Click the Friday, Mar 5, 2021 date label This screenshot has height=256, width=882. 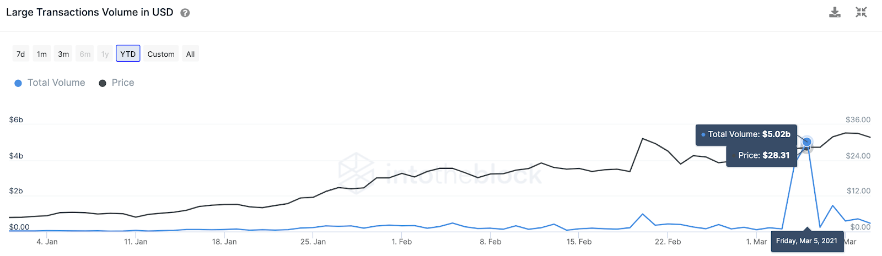(807, 241)
